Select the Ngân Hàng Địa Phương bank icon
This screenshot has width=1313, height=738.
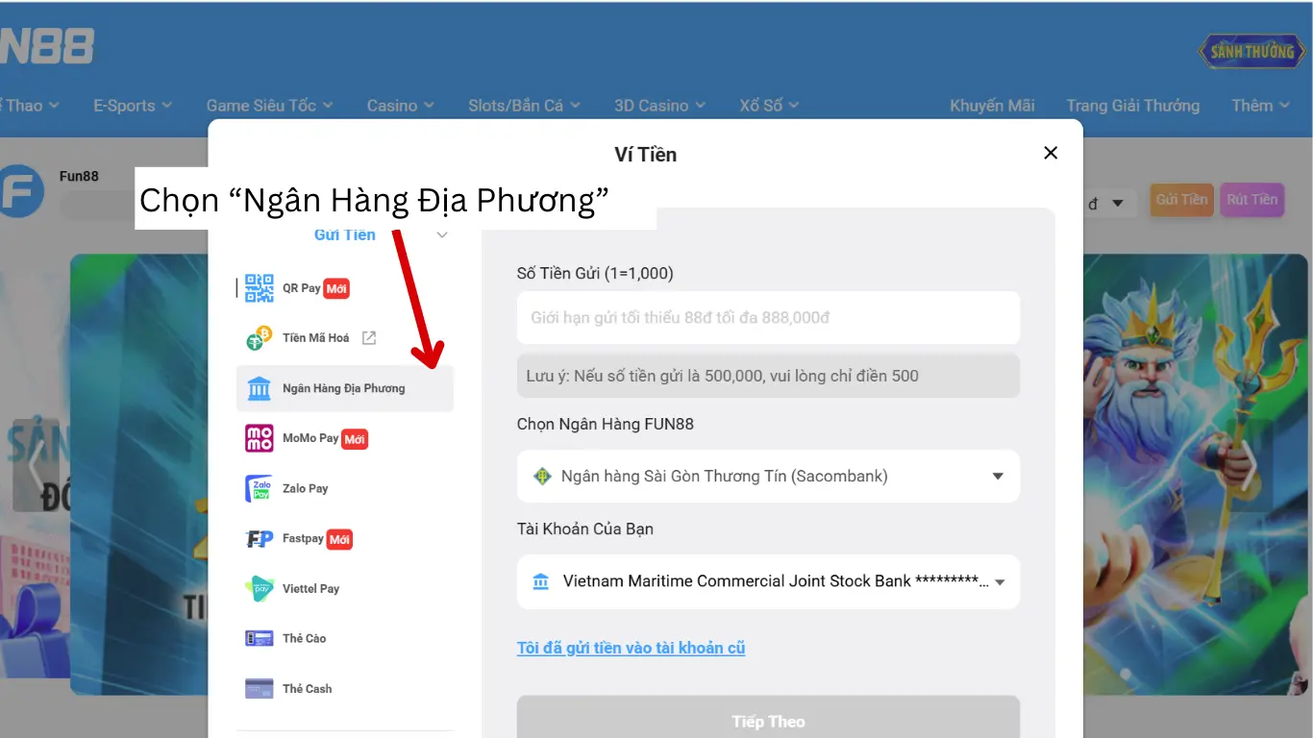tap(260, 388)
